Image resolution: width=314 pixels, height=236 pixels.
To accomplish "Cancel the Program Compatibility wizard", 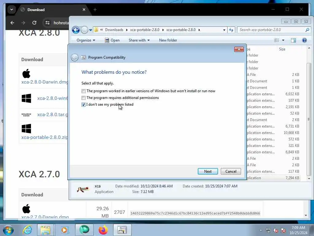I will 231,171.
